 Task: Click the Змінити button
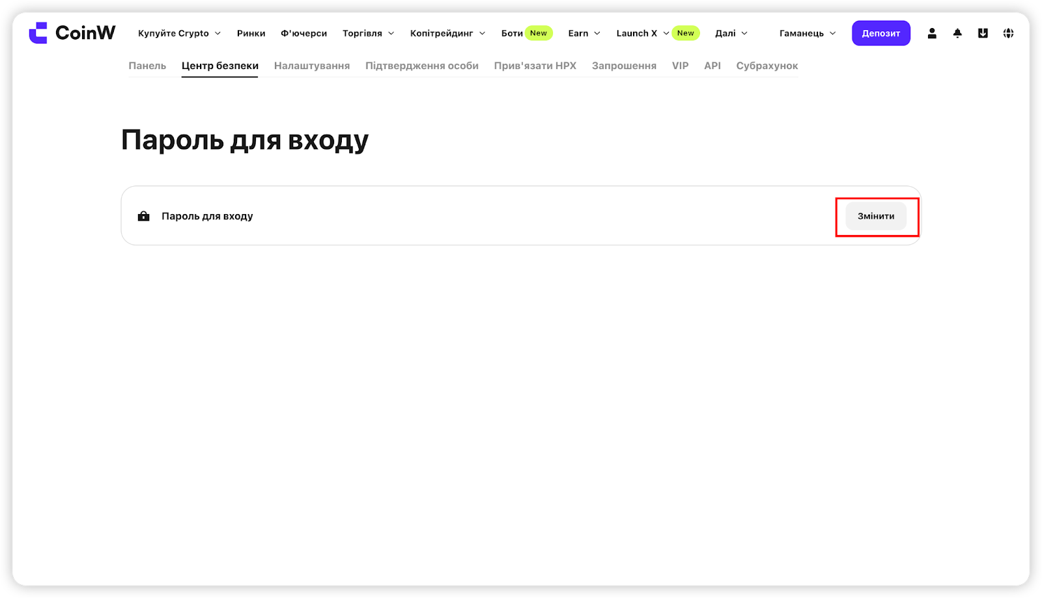876,216
